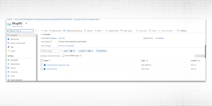The height and width of the screenshot is (106, 212).
Task: Open test_db breadcrumb link
Action: click(87, 19)
